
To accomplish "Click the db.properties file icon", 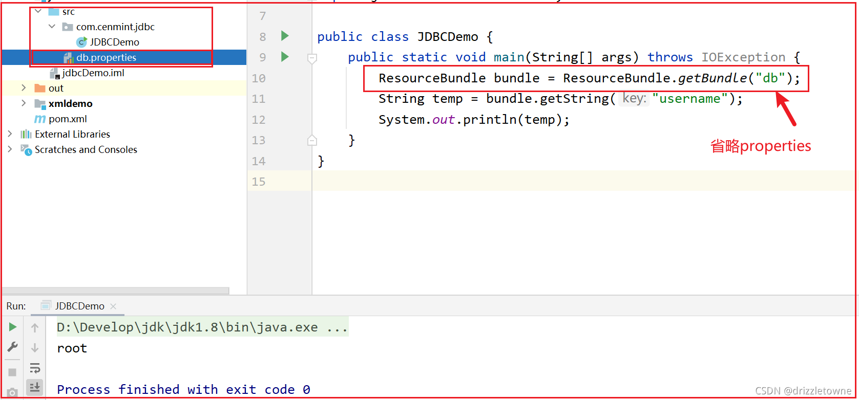I will 68,57.
